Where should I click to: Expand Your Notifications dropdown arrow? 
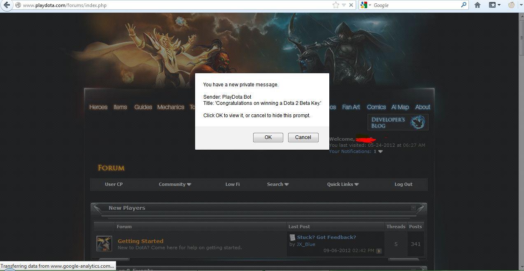380,151
